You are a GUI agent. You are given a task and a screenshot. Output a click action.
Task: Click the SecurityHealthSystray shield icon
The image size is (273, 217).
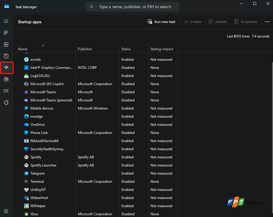(26, 149)
